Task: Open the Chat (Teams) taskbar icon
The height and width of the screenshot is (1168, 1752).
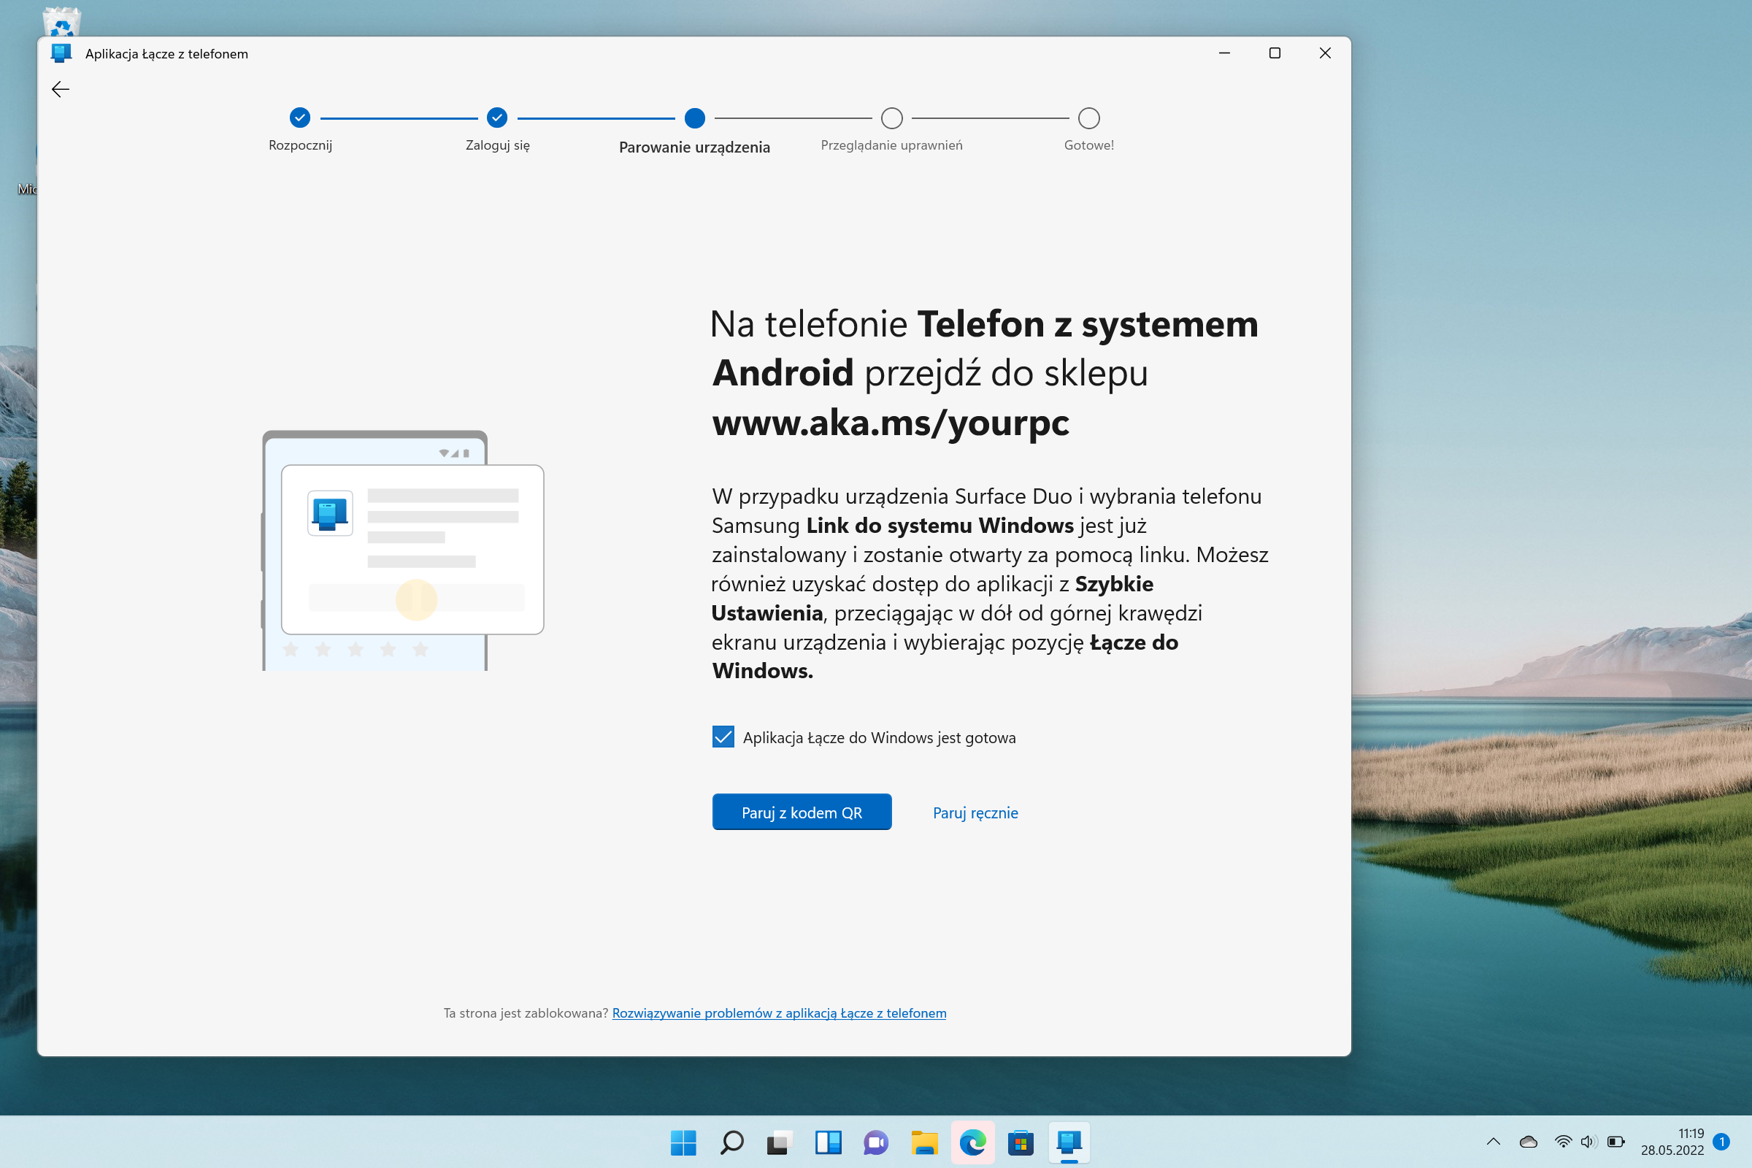Action: pos(876,1142)
